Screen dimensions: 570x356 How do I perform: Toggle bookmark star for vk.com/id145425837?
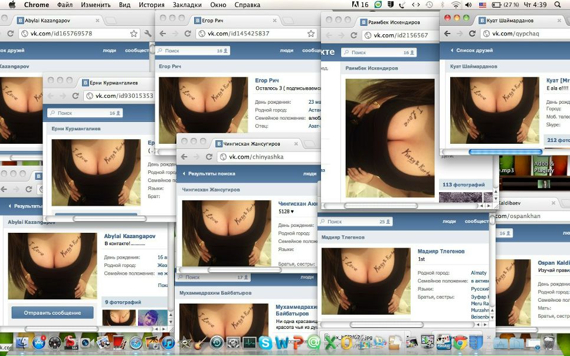tap(311, 34)
